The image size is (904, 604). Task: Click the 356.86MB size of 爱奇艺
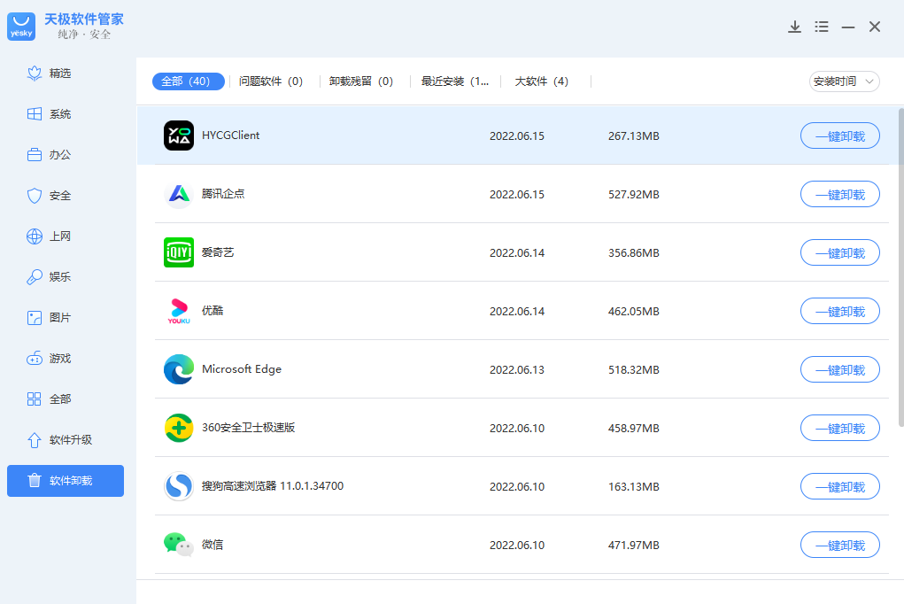[x=634, y=252]
